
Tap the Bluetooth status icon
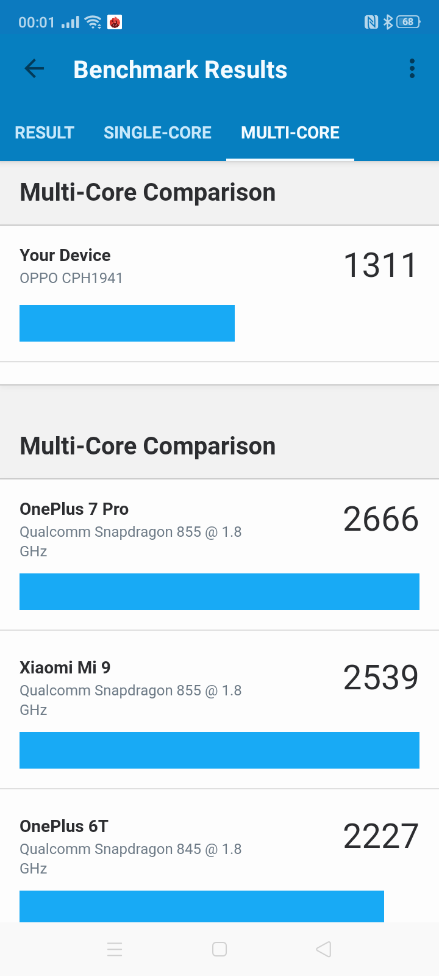tap(388, 22)
